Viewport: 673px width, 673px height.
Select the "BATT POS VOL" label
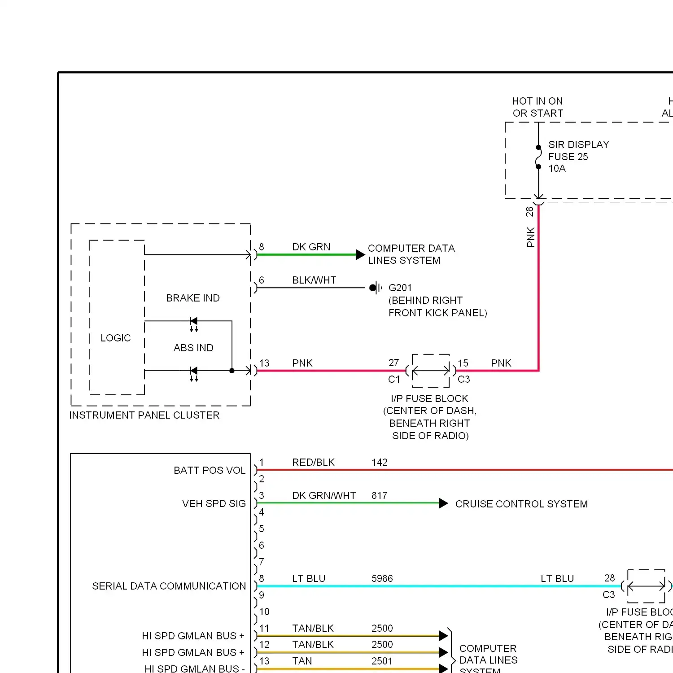[x=210, y=471]
